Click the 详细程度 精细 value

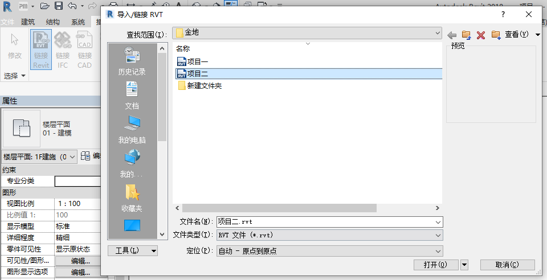coord(77,238)
